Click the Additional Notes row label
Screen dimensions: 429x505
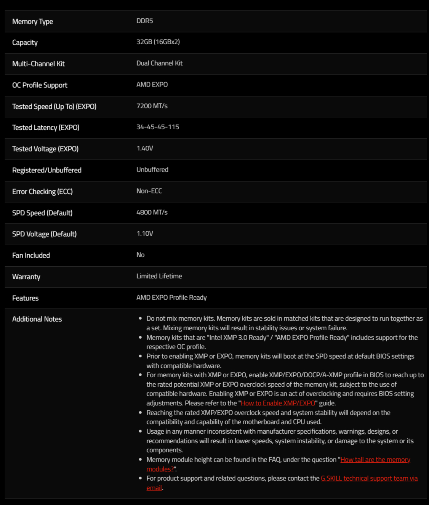(x=37, y=319)
